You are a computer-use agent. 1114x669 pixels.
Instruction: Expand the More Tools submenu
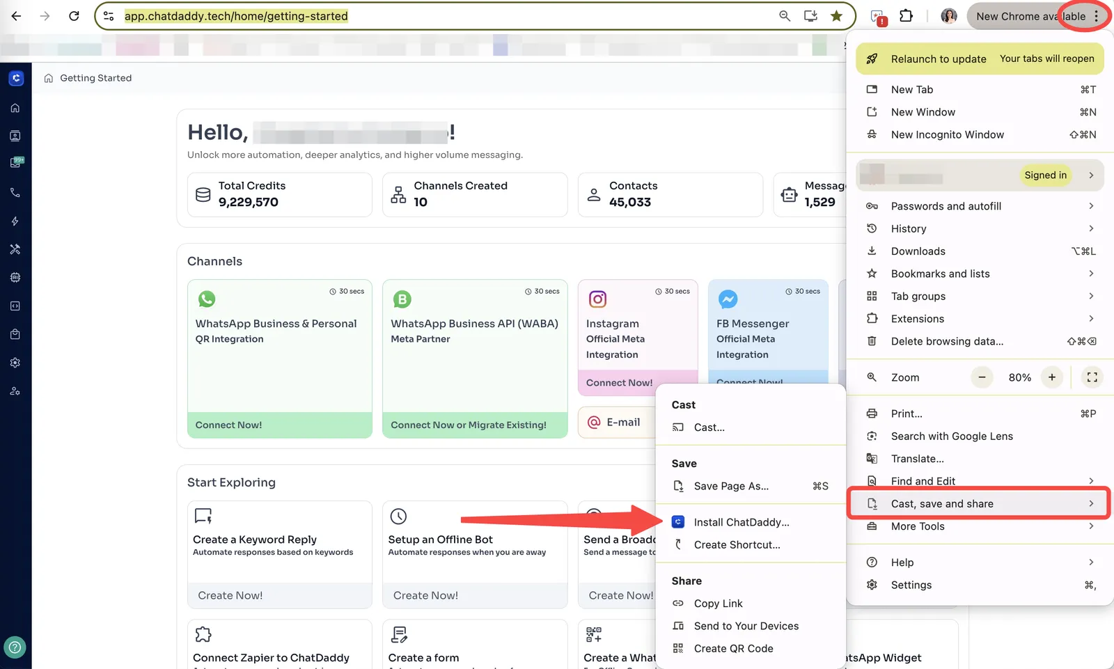coord(979,526)
